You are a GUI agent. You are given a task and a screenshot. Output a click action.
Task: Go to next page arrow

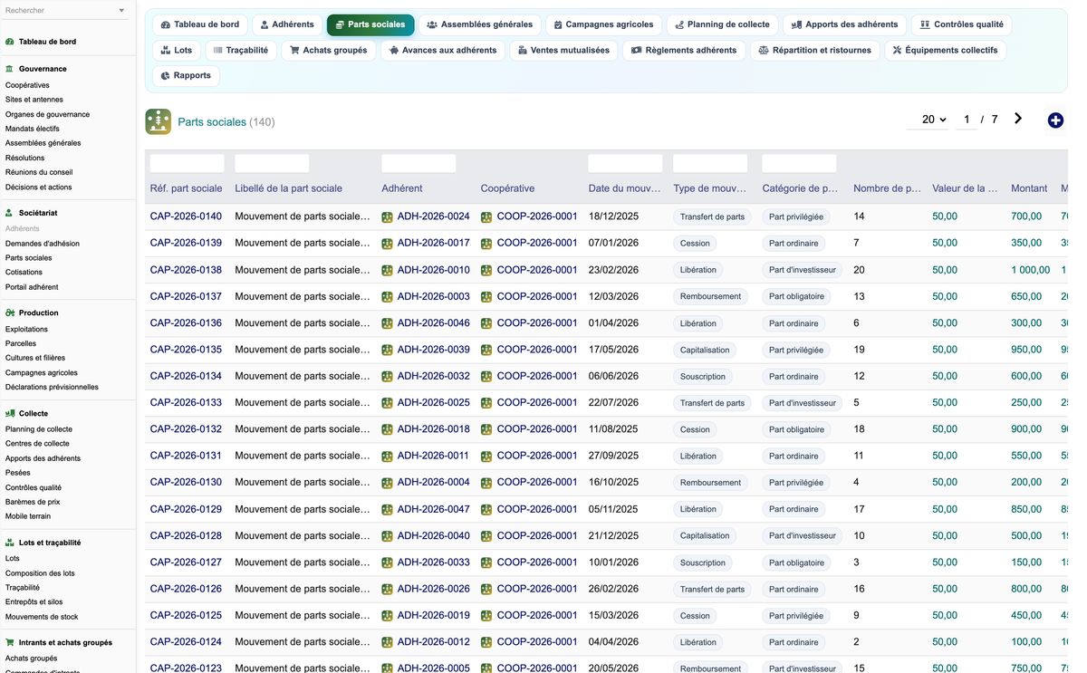click(x=1018, y=119)
